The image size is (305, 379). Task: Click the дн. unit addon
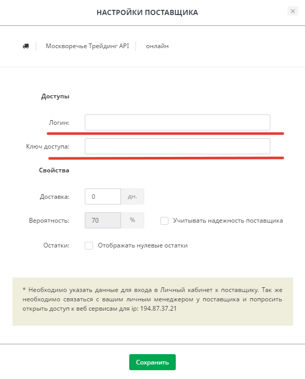pyautogui.click(x=132, y=197)
